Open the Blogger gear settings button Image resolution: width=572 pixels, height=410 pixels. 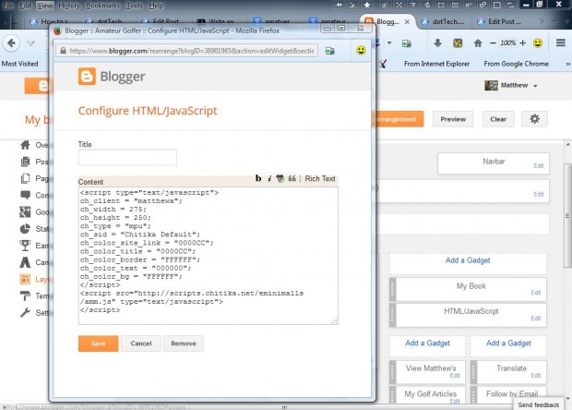(x=534, y=119)
